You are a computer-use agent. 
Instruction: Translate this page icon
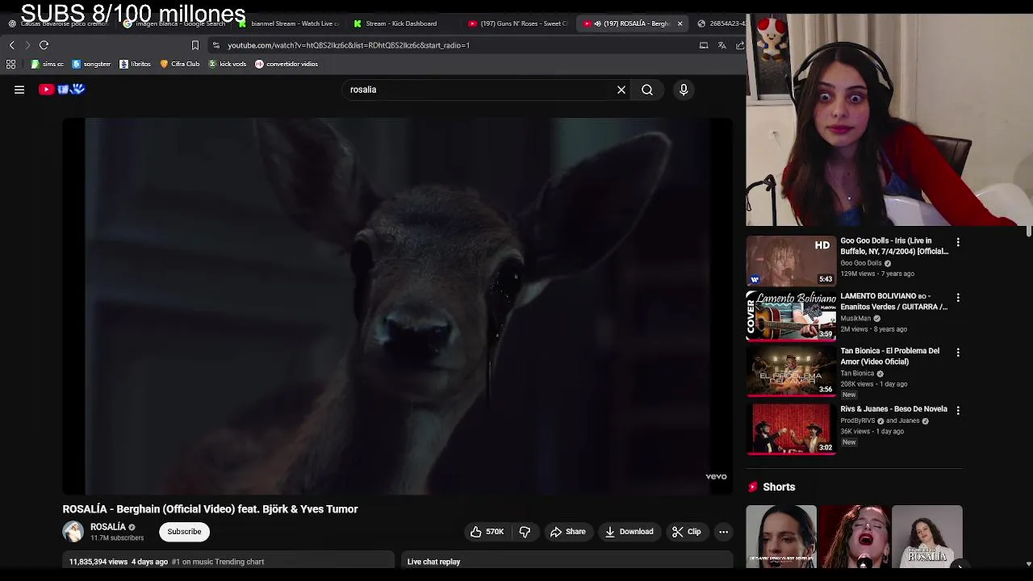[x=722, y=45]
